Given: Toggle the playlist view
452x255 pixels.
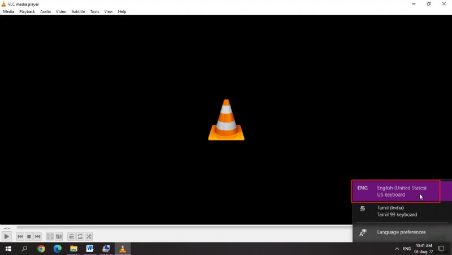Looking at the screenshot, I should click(71, 236).
